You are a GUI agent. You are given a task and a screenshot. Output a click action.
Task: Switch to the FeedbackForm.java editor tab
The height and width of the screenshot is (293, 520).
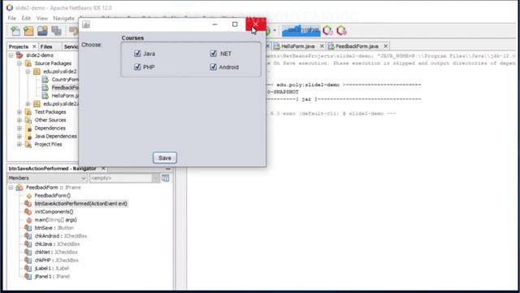pos(357,46)
